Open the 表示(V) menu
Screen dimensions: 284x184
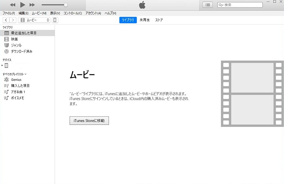(x=55, y=13)
